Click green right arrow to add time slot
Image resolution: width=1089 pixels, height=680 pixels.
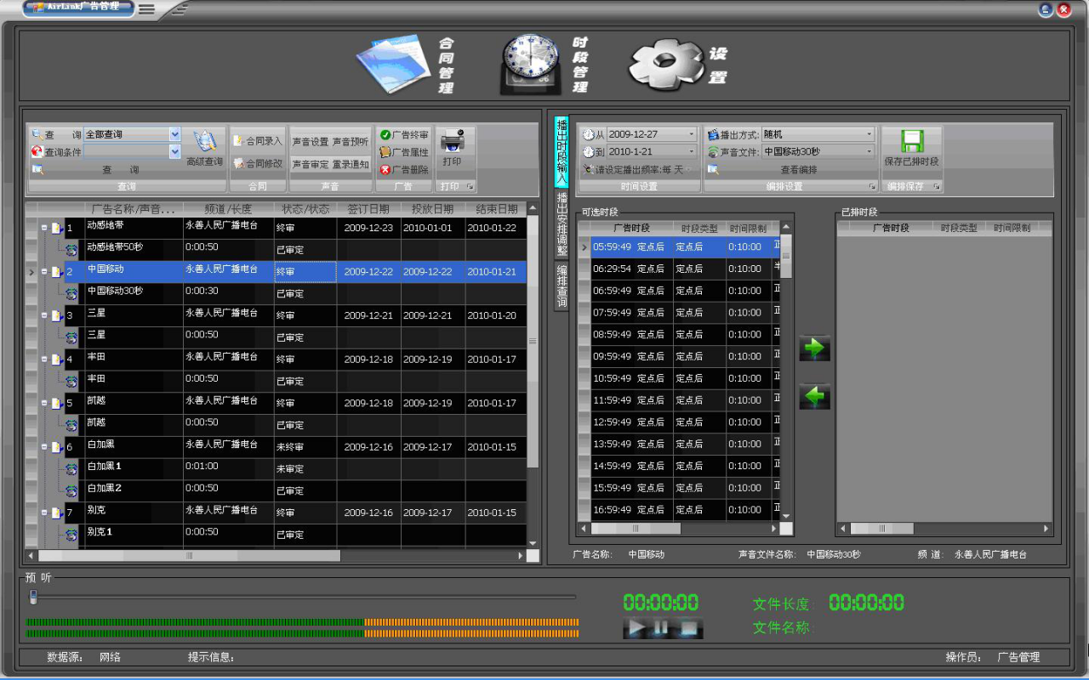814,348
